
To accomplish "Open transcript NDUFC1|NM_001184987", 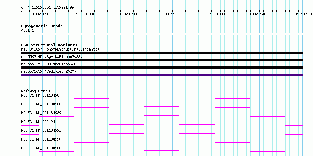I will click(x=41, y=95).
